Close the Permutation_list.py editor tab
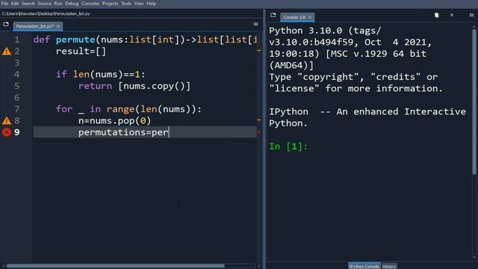 coord(58,27)
